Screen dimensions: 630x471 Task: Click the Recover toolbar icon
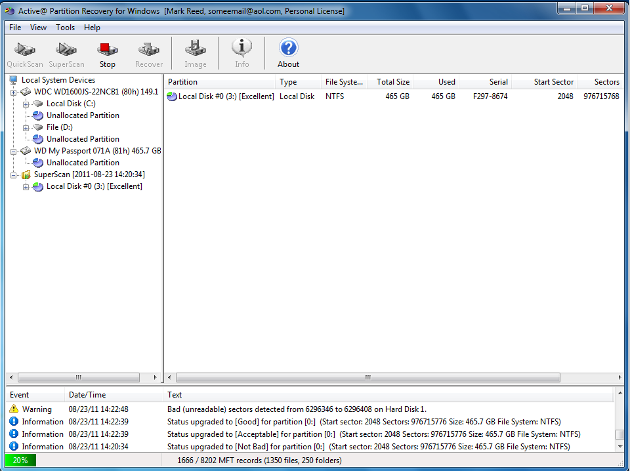click(149, 49)
